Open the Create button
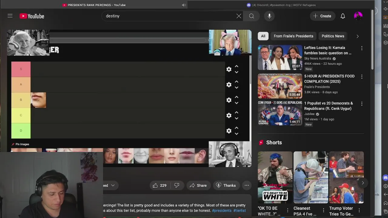The width and height of the screenshot is (388, 218). [x=322, y=16]
